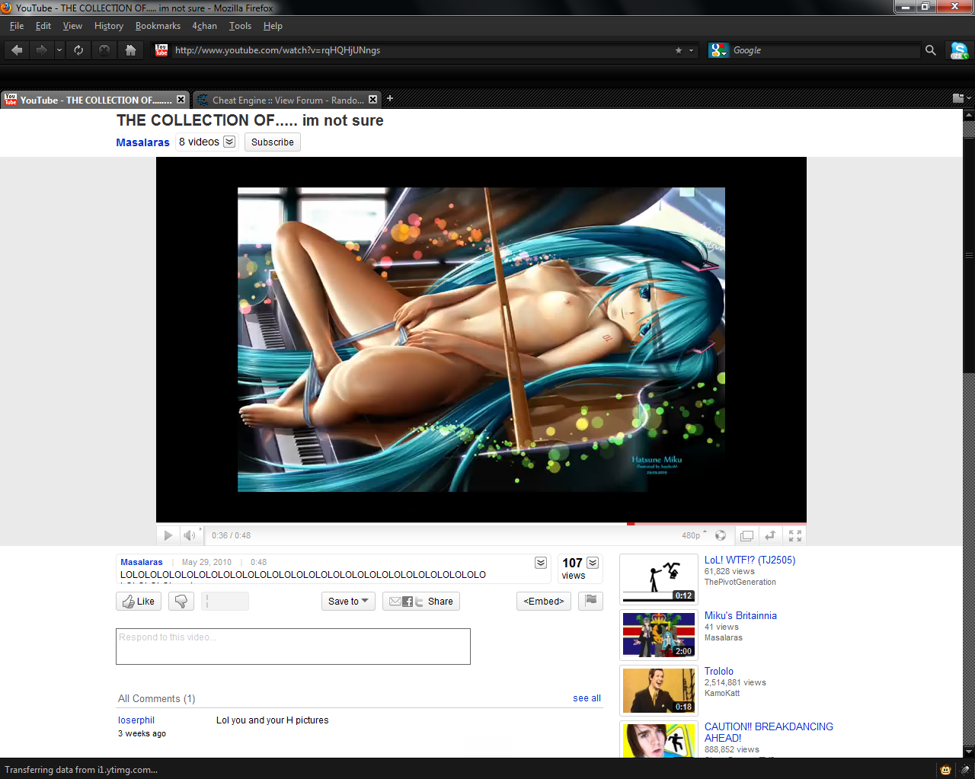The image size is (975, 779).
Task: Click the video progress bar
Action: point(481,523)
